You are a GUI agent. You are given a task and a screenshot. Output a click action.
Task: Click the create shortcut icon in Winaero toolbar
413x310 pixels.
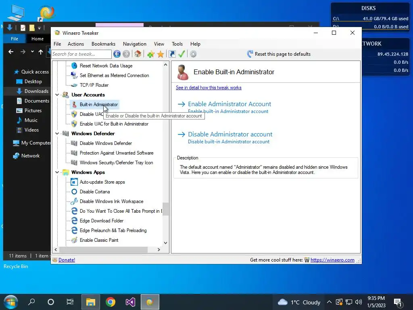(172, 54)
